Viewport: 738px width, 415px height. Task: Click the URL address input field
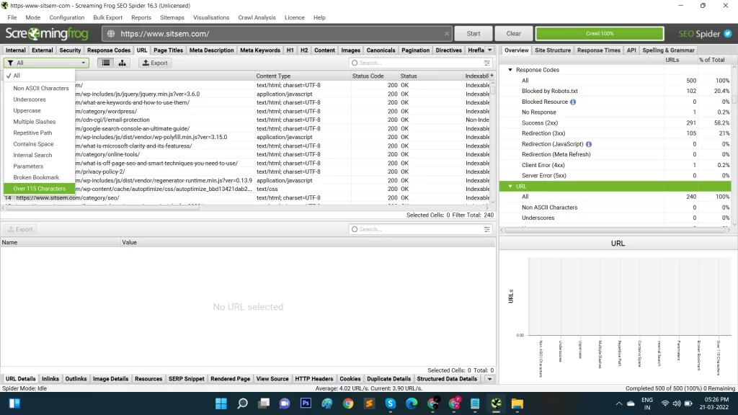pyautogui.click(x=277, y=34)
